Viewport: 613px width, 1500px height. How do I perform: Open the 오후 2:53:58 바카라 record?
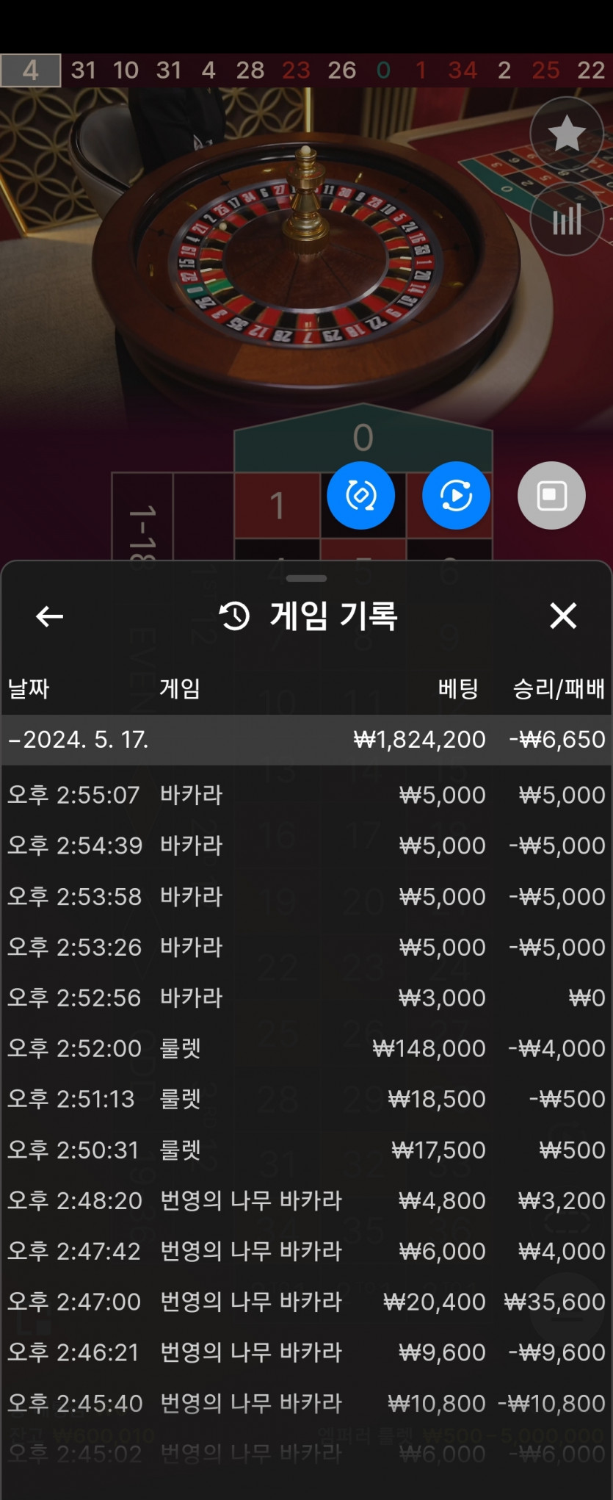point(306,896)
